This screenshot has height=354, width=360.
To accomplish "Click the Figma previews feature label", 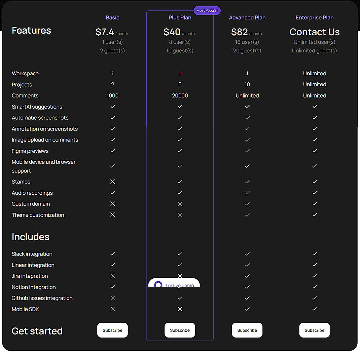I will [x=30, y=151].
